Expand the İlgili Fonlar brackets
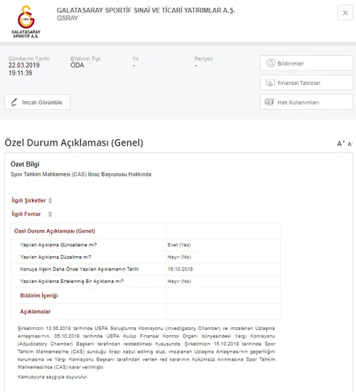The width and height of the screenshot is (356, 392). click(50, 214)
